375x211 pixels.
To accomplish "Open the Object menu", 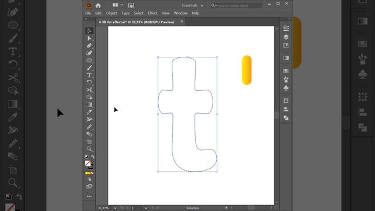I will [111, 13].
